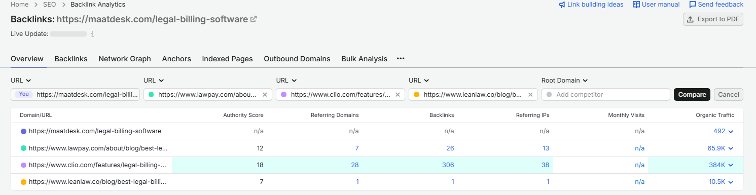756x195 pixels.
Task: Remove the leanlaw.co competitor with X
Action: (530, 95)
